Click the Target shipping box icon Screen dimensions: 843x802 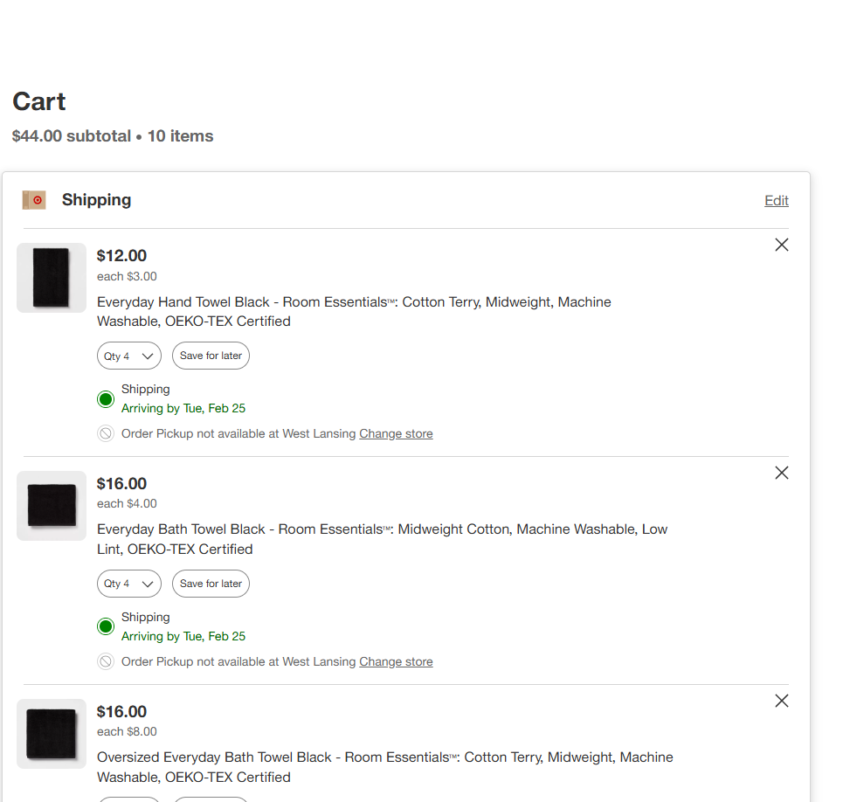pos(34,200)
